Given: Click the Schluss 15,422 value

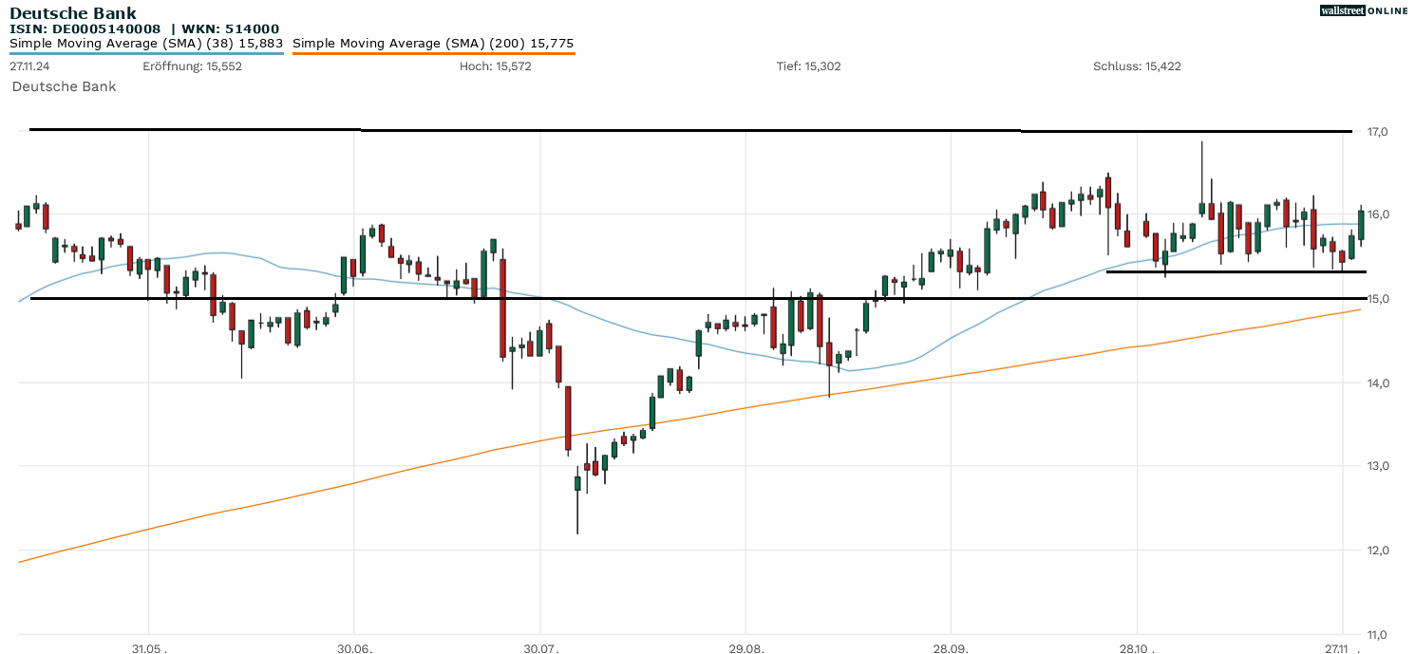Looking at the screenshot, I should click(1137, 66).
